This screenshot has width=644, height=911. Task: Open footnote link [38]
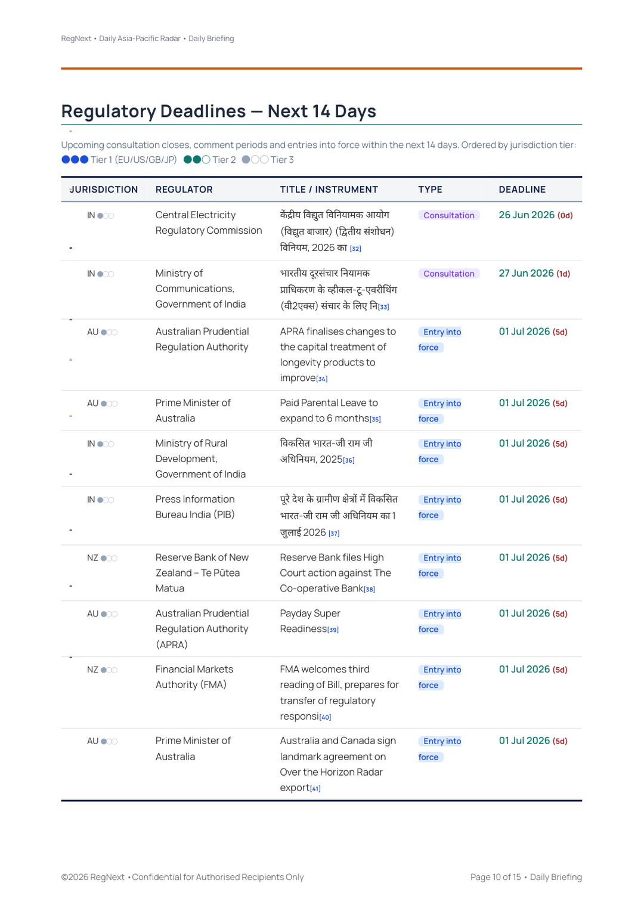[370, 590]
